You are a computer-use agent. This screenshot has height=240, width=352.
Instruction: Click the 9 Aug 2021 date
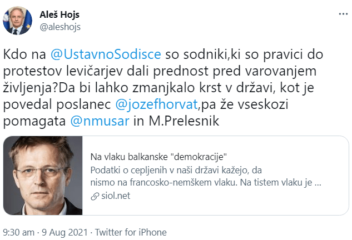(x=66, y=232)
